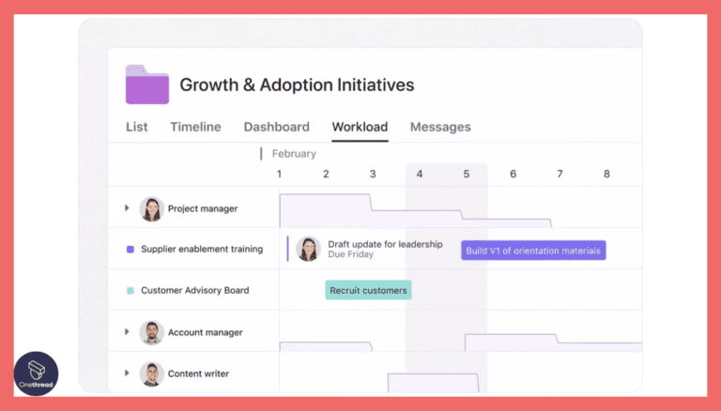Open the Recruit customers task bar

(x=368, y=291)
